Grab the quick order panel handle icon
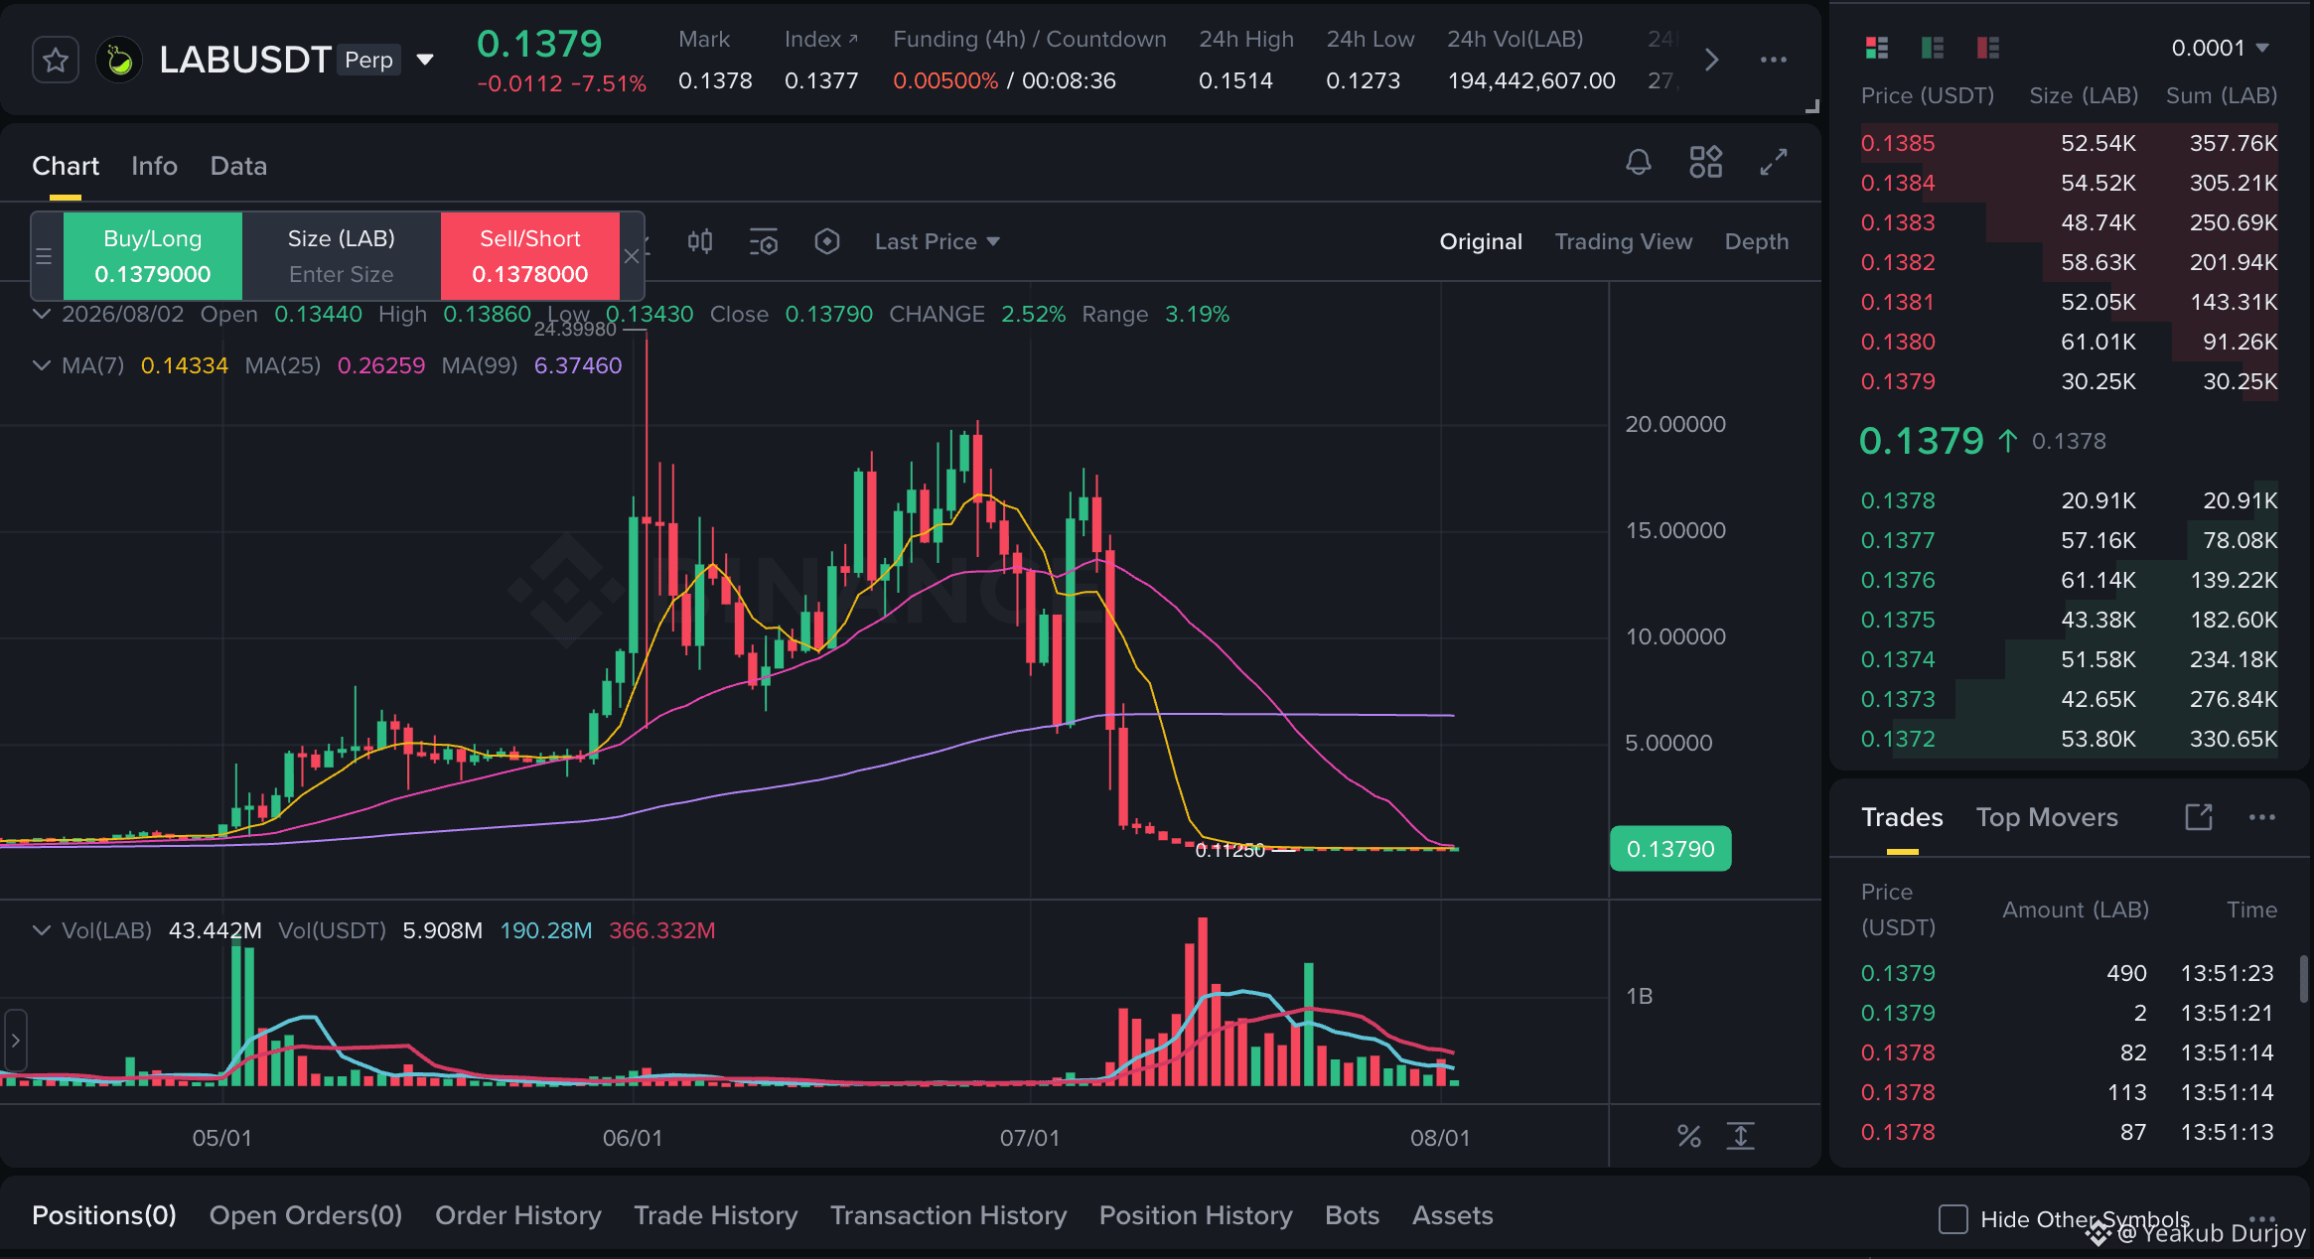This screenshot has height=1259, width=2314. coord(44,256)
